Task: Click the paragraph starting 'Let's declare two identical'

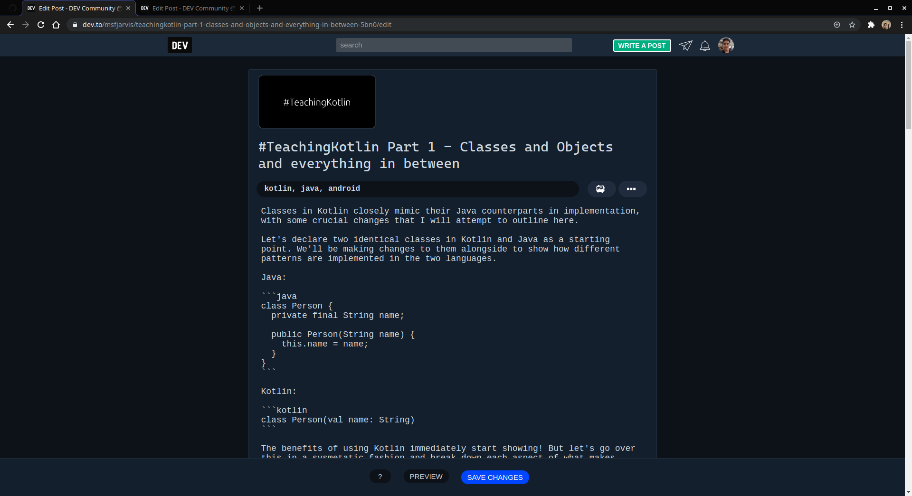Action: point(440,249)
